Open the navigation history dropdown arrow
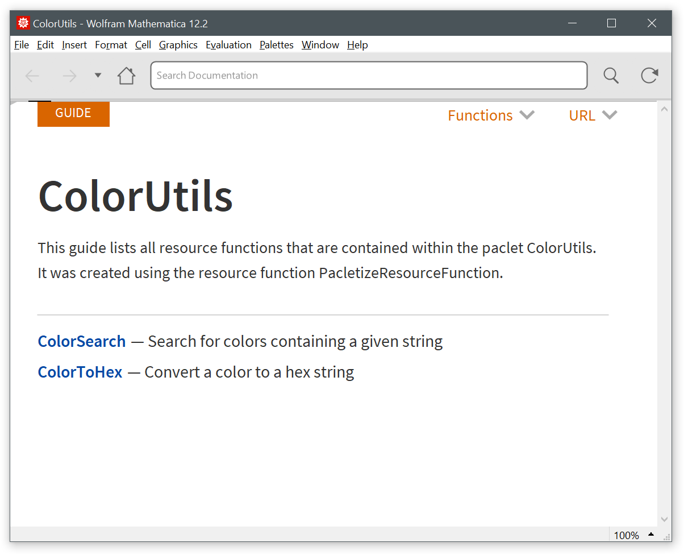Image resolution: width=684 pixels, height=555 pixels. click(x=98, y=76)
